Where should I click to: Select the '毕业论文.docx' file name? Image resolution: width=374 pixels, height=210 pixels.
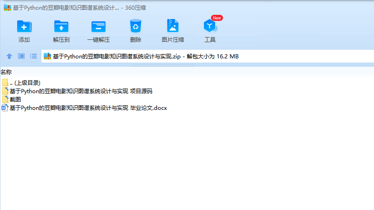(88, 108)
